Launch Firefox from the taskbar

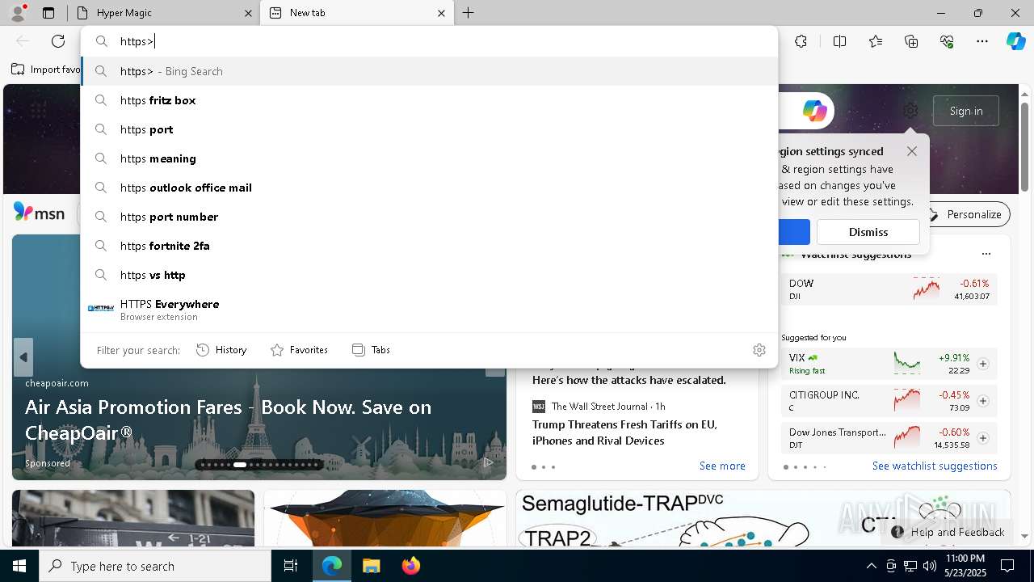click(x=410, y=566)
